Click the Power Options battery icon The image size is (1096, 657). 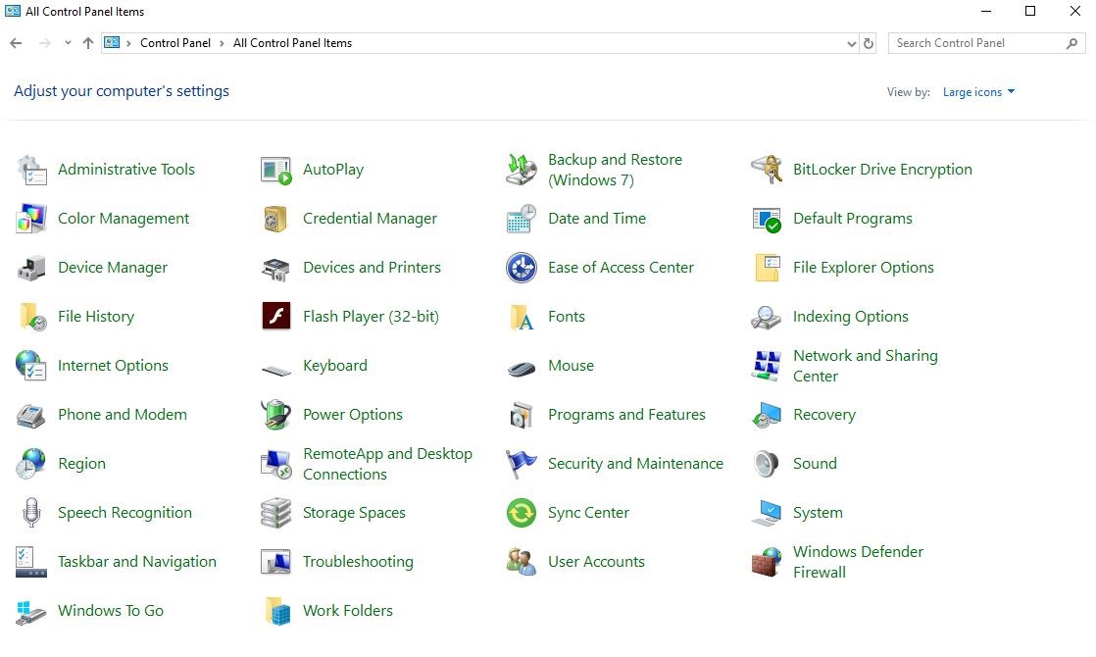tap(276, 415)
